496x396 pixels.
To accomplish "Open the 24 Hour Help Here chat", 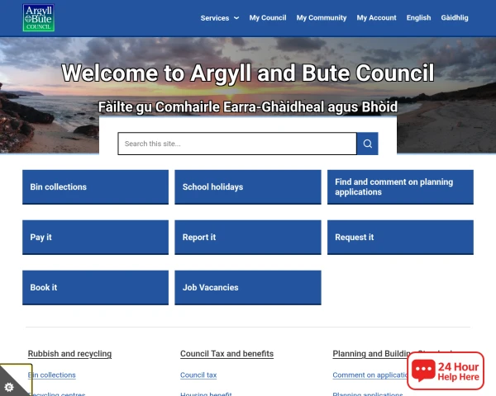I will (446, 370).
